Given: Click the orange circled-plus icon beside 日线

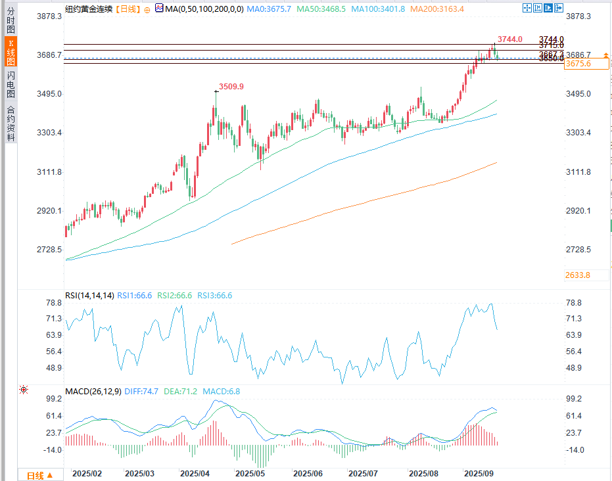Looking at the screenshot, I should tap(147, 10).
